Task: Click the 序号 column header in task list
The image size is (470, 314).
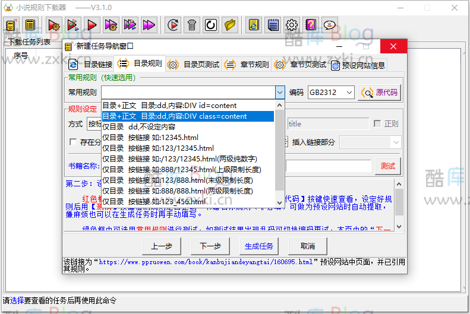Action: 21,55
